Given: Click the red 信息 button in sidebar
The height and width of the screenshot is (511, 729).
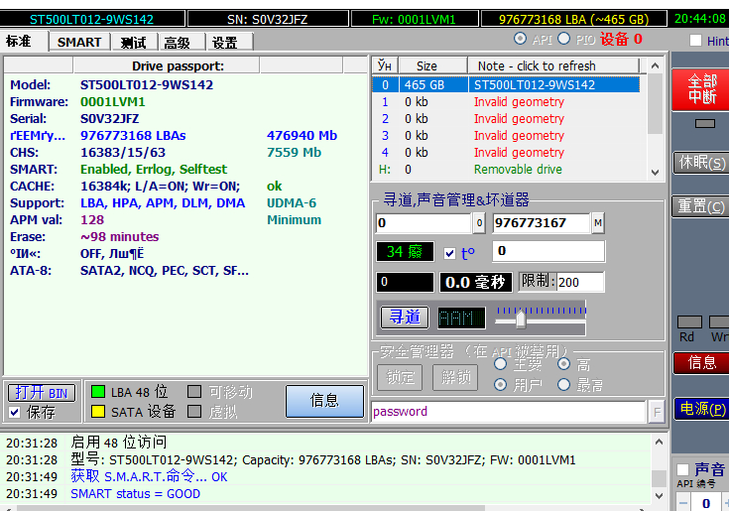Looking at the screenshot, I should click(702, 362).
